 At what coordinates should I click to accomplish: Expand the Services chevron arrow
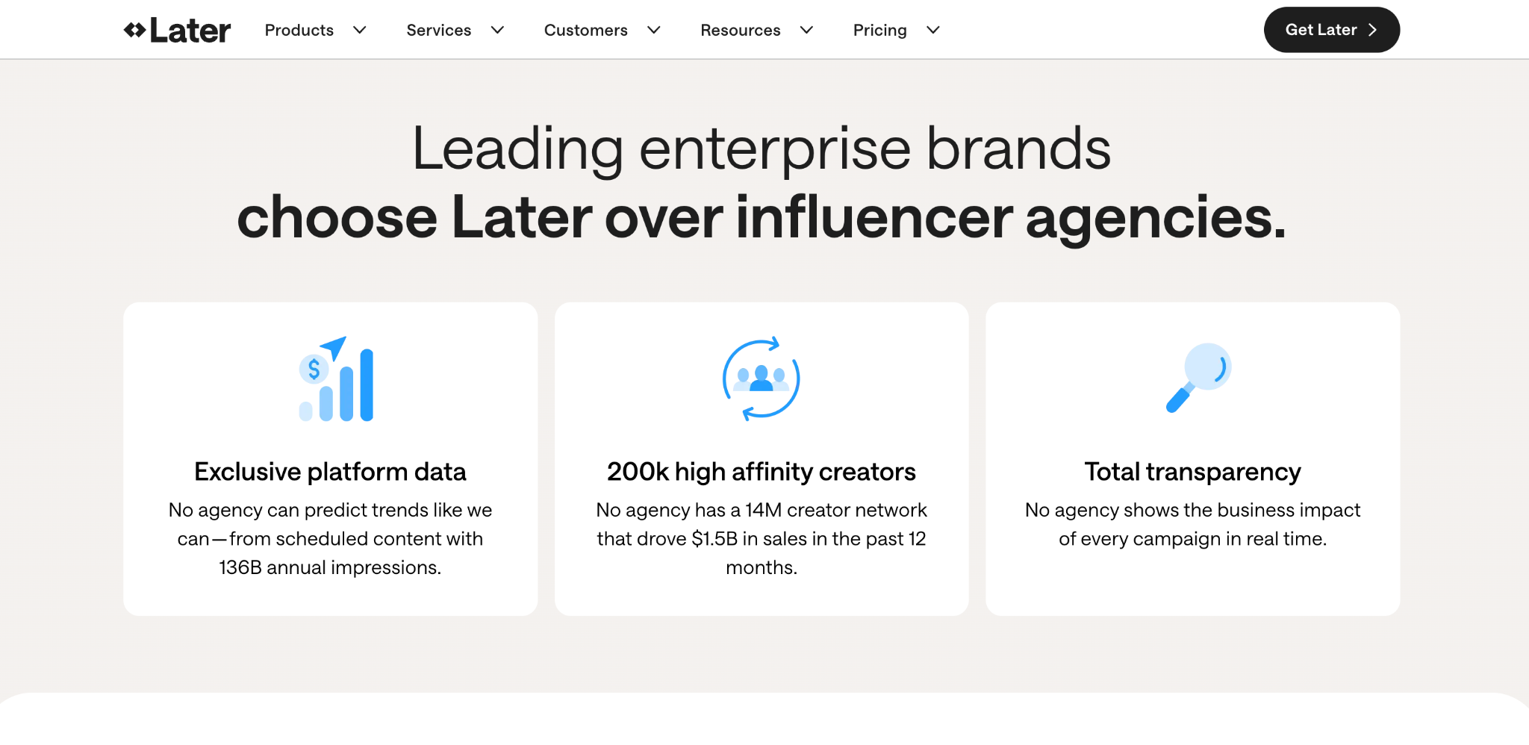(x=497, y=30)
